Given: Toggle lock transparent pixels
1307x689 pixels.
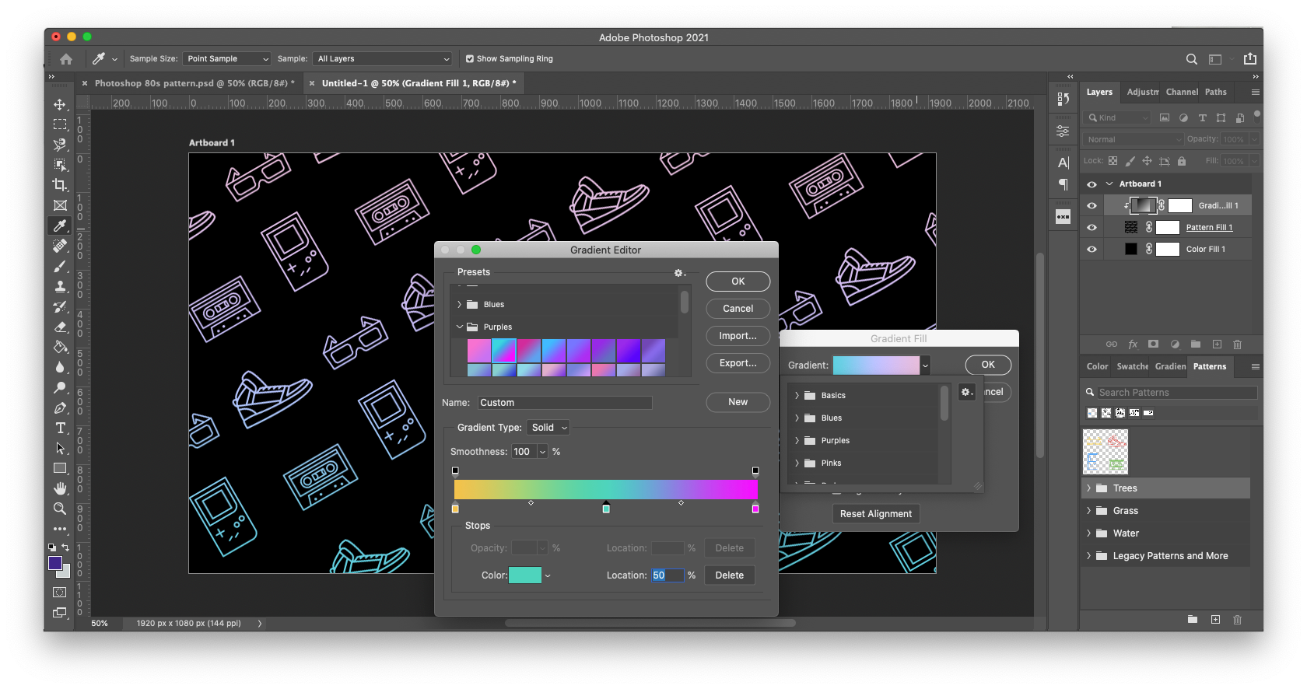Looking at the screenshot, I should [x=1113, y=161].
